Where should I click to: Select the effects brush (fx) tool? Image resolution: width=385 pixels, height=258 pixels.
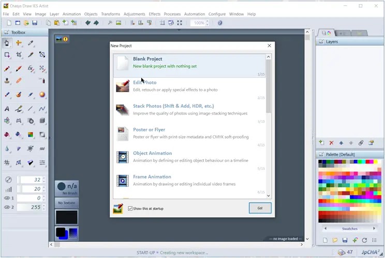[x=31, y=69]
